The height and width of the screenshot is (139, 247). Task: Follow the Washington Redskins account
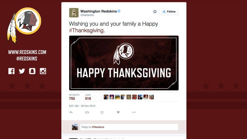pos(169,11)
